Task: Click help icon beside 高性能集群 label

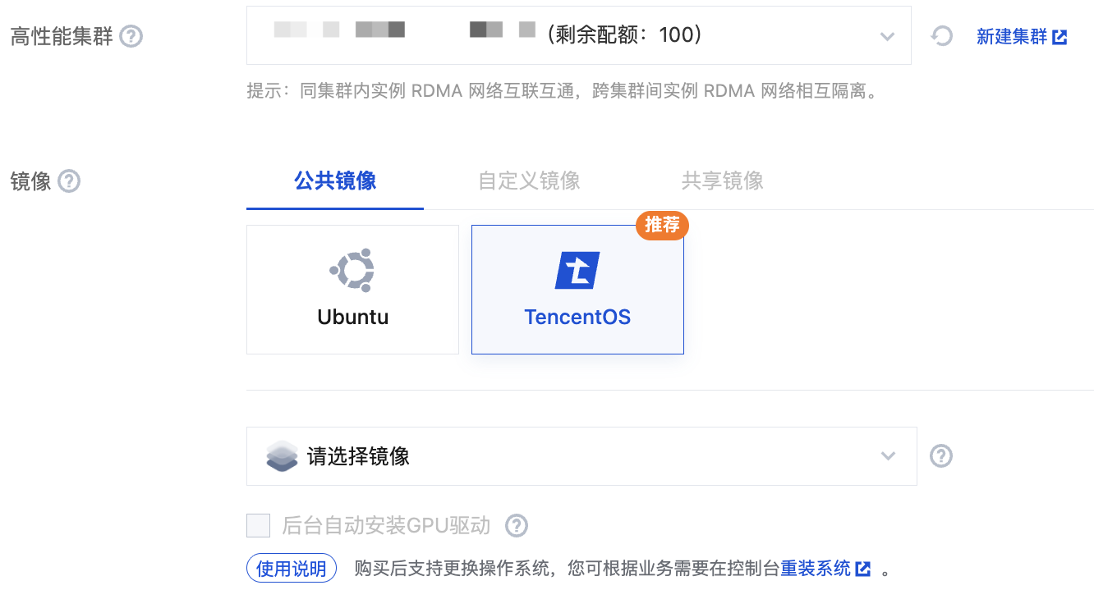Action: [131, 37]
